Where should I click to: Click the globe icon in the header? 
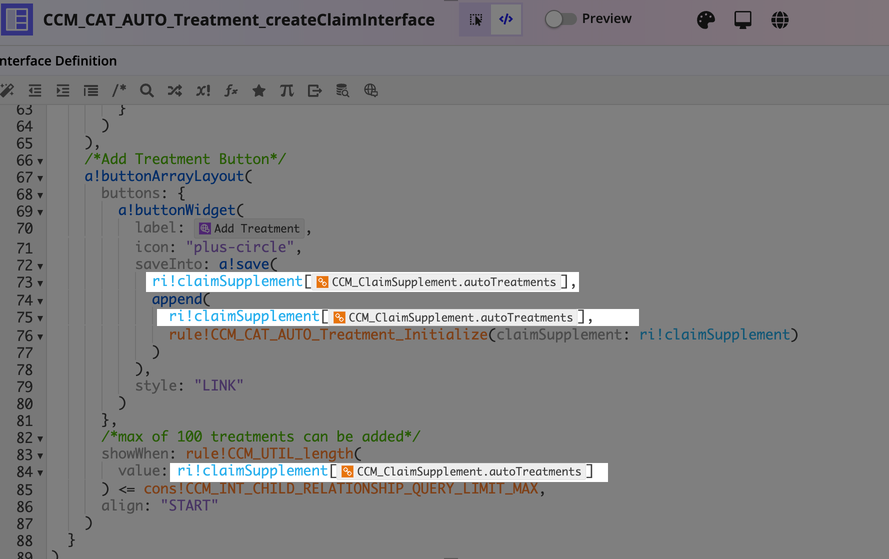779,20
